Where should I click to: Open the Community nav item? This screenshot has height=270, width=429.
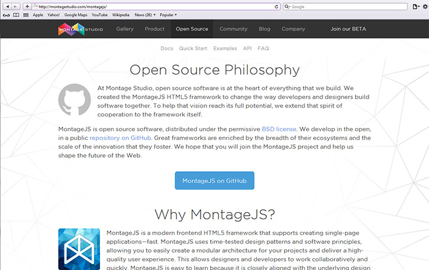pyautogui.click(x=233, y=29)
